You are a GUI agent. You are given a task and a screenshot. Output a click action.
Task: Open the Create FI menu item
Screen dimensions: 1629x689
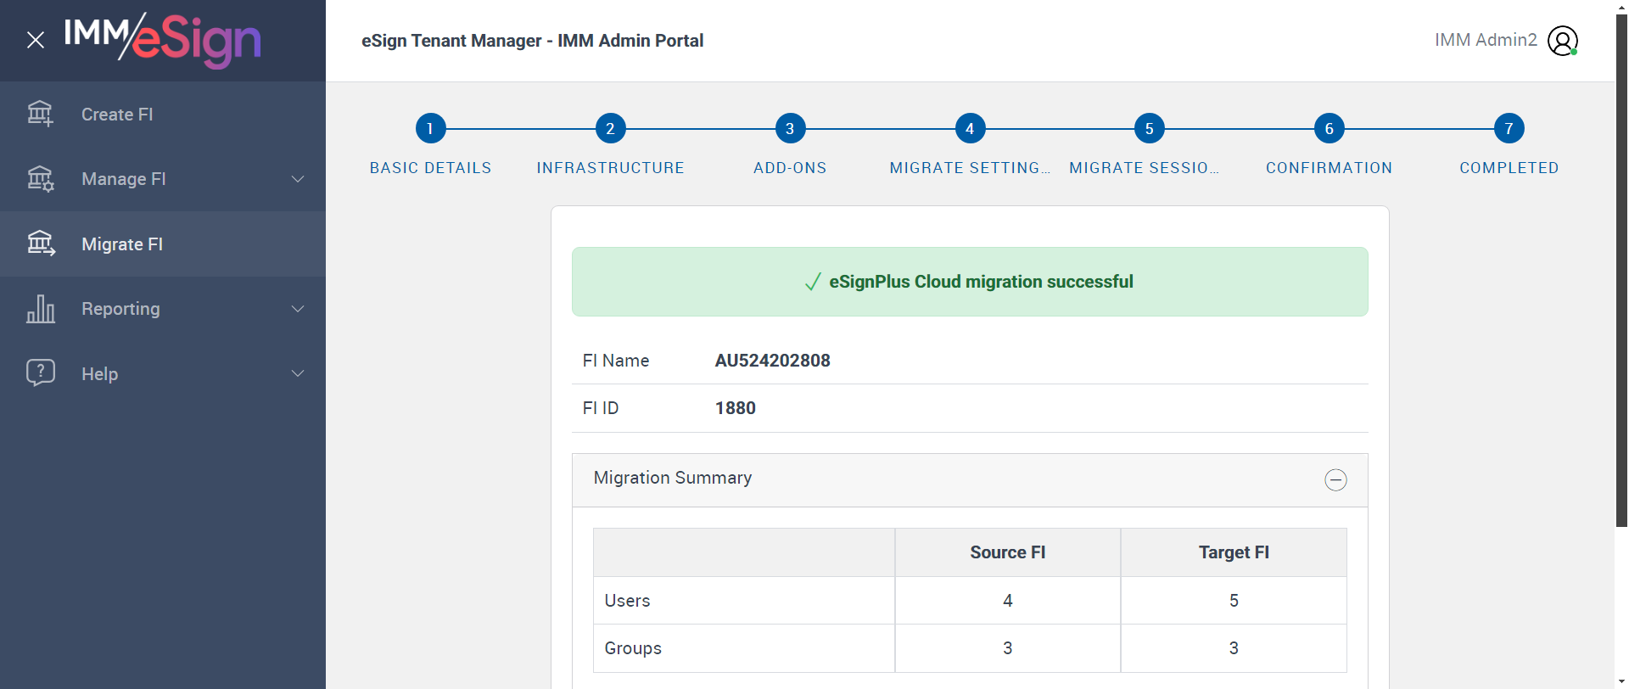(117, 115)
